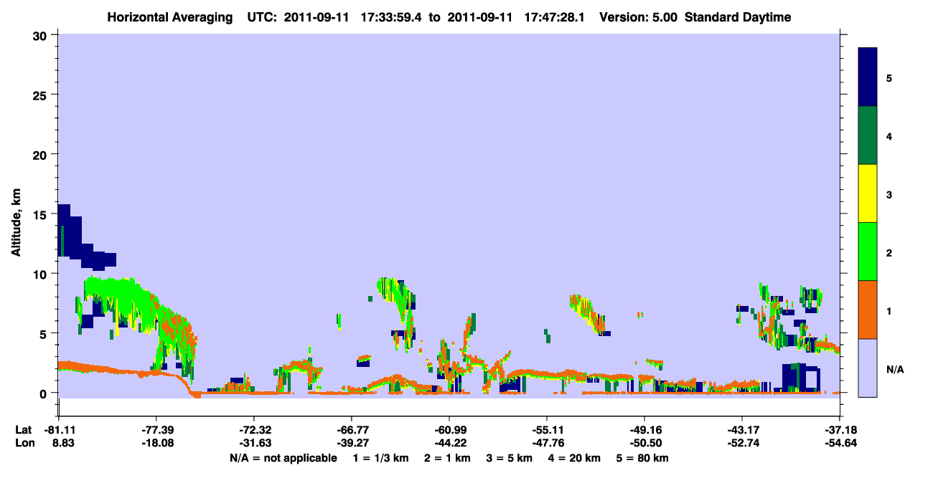This screenshot has width=933, height=478.
Task: Click the latitude value -72.32
Action: click(254, 430)
